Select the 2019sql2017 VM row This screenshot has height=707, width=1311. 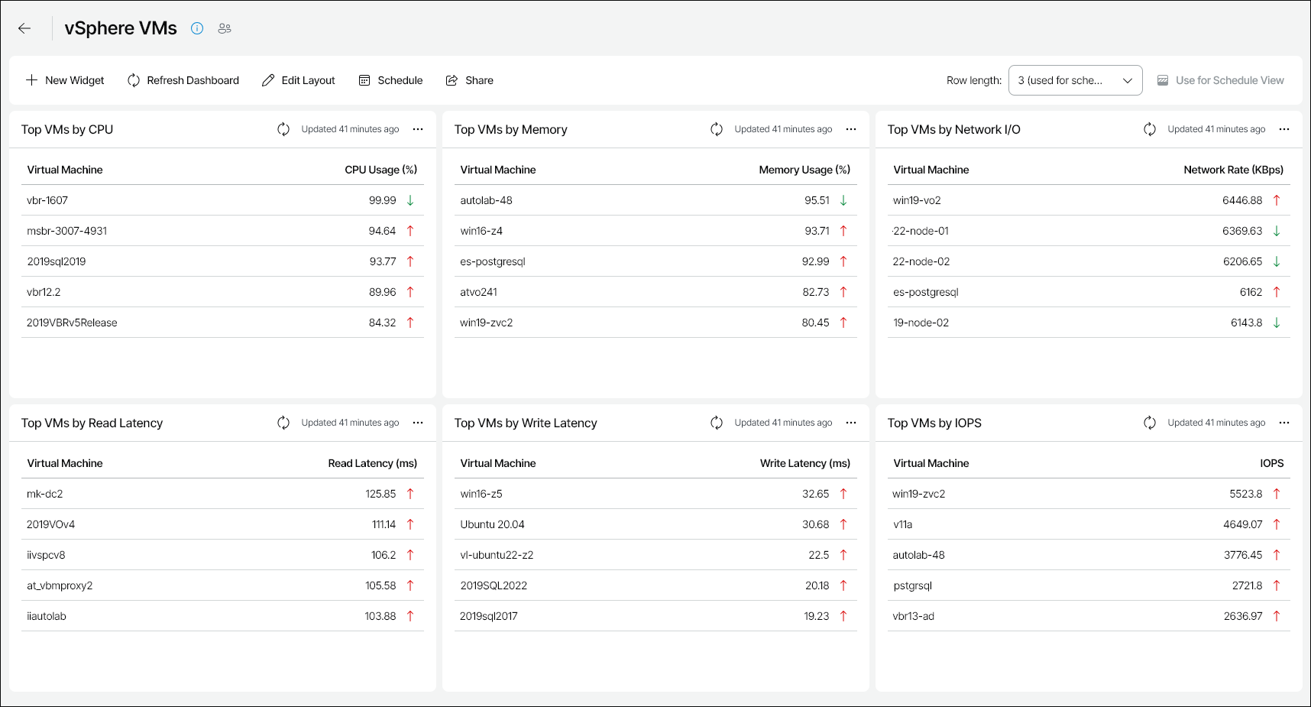655,616
